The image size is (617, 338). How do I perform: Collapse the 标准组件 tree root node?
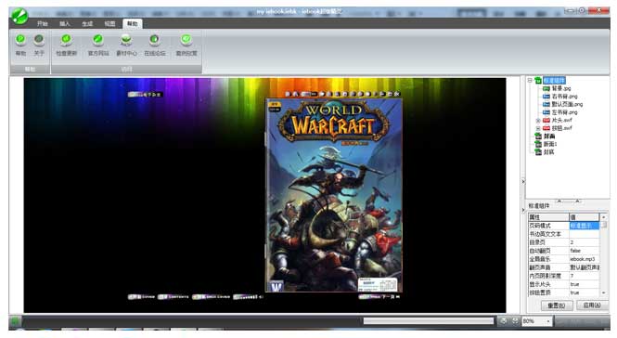point(530,81)
